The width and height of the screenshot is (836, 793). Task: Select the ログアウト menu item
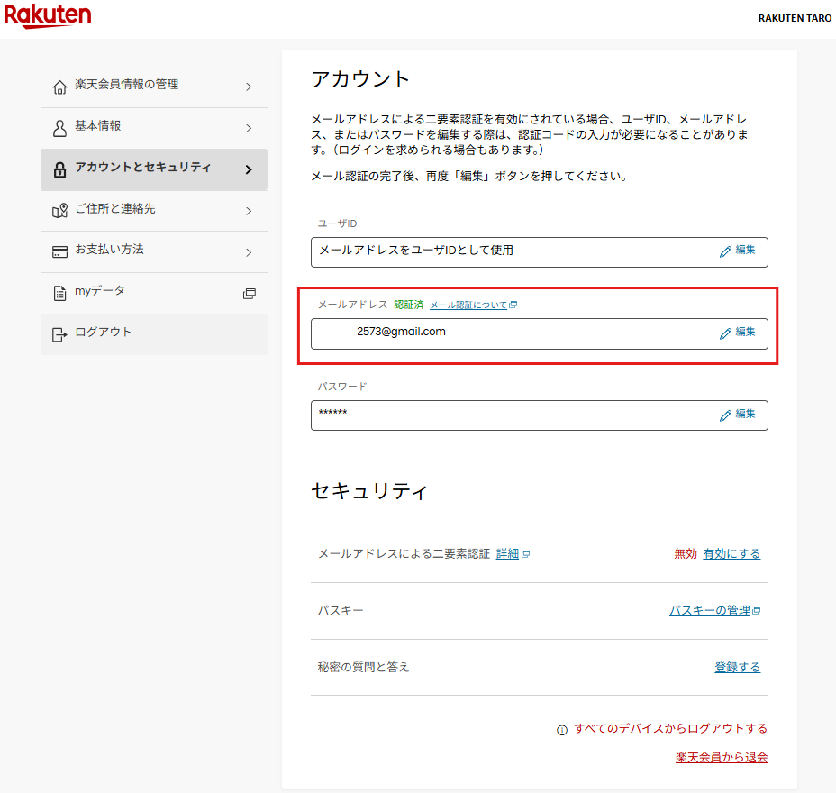104,333
